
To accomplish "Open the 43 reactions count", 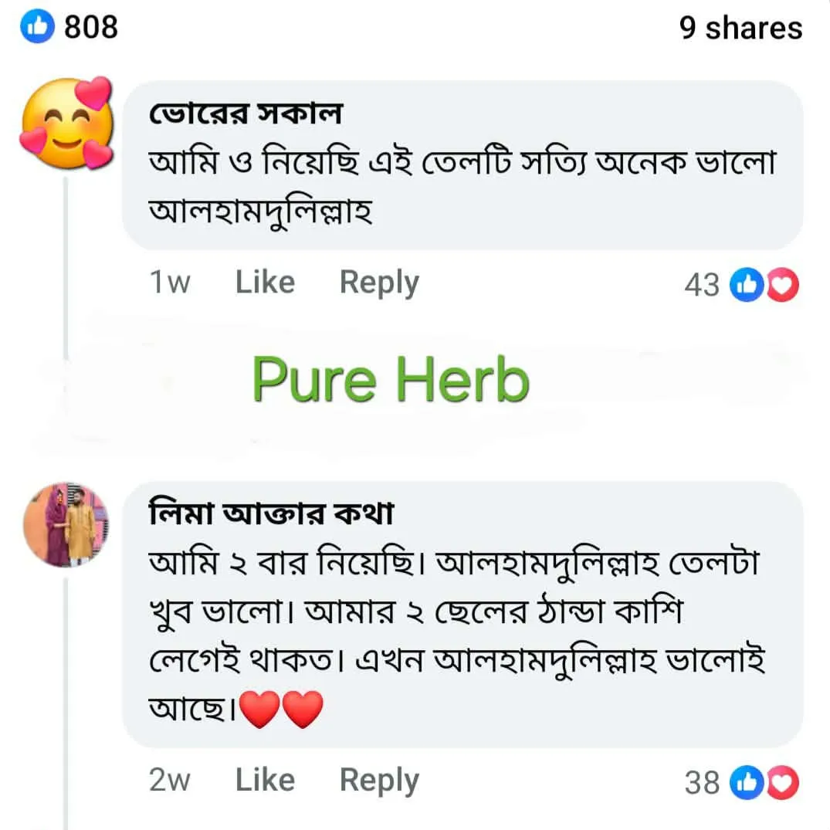I will point(702,285).
